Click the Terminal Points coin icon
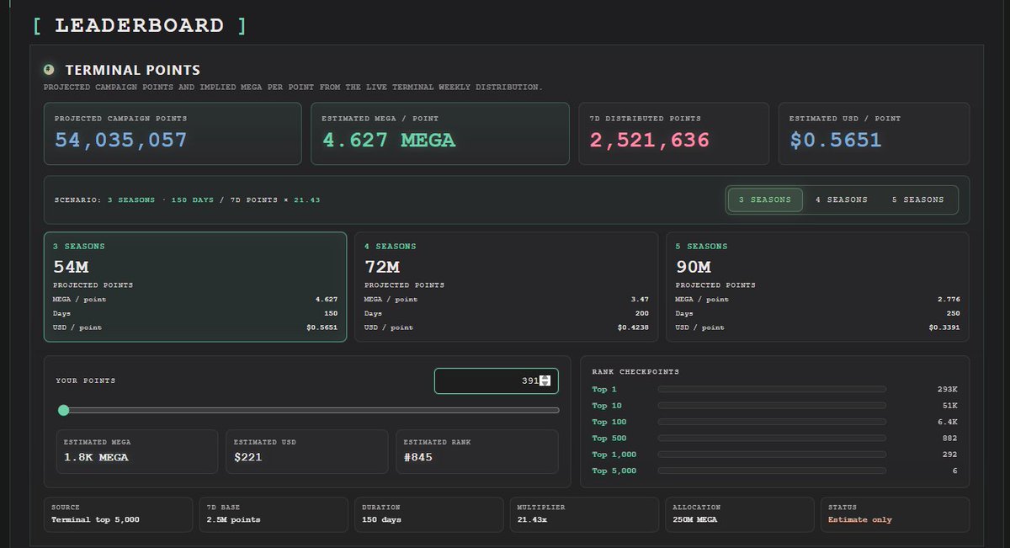The height and width of the screenshot is (548, 1010). click(50, 70)
